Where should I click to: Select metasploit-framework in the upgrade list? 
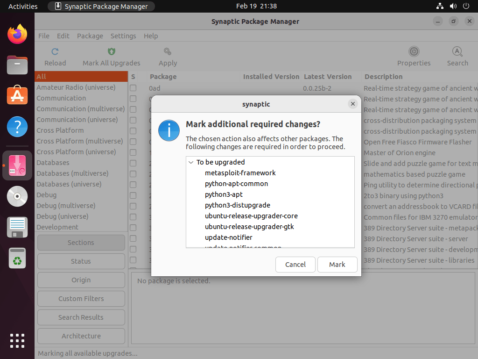pyautogui.click(x=240, y=173)
